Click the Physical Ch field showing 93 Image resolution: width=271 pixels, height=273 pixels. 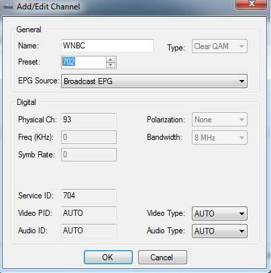tap(89, 120)
